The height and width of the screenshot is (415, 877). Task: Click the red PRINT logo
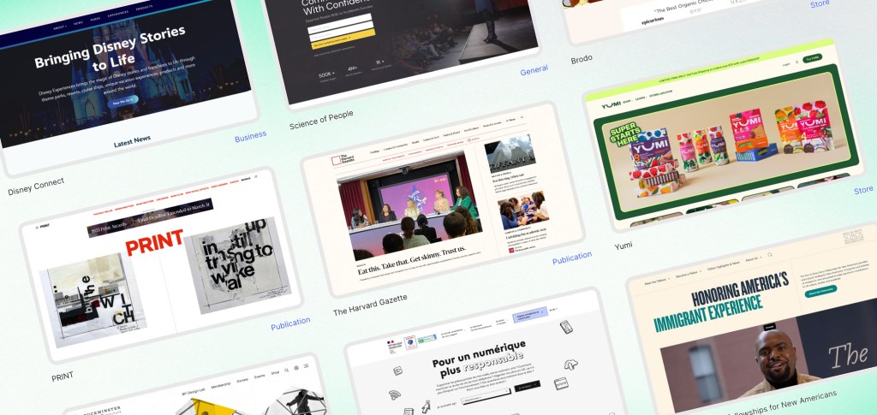click(x=154, y=242)
